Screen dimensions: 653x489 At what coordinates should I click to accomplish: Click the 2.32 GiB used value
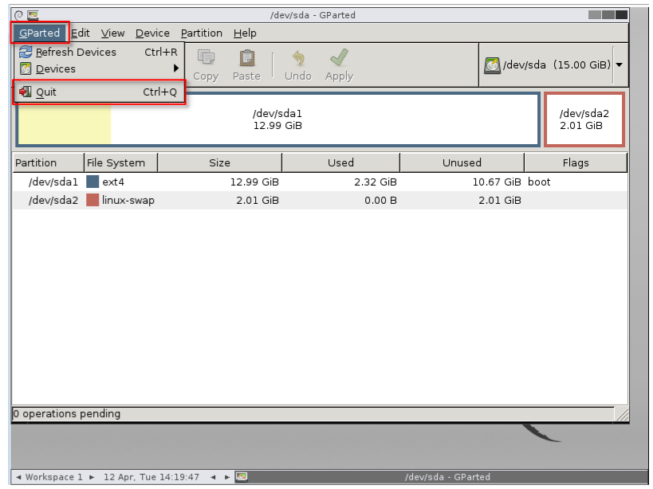point(376,182)
